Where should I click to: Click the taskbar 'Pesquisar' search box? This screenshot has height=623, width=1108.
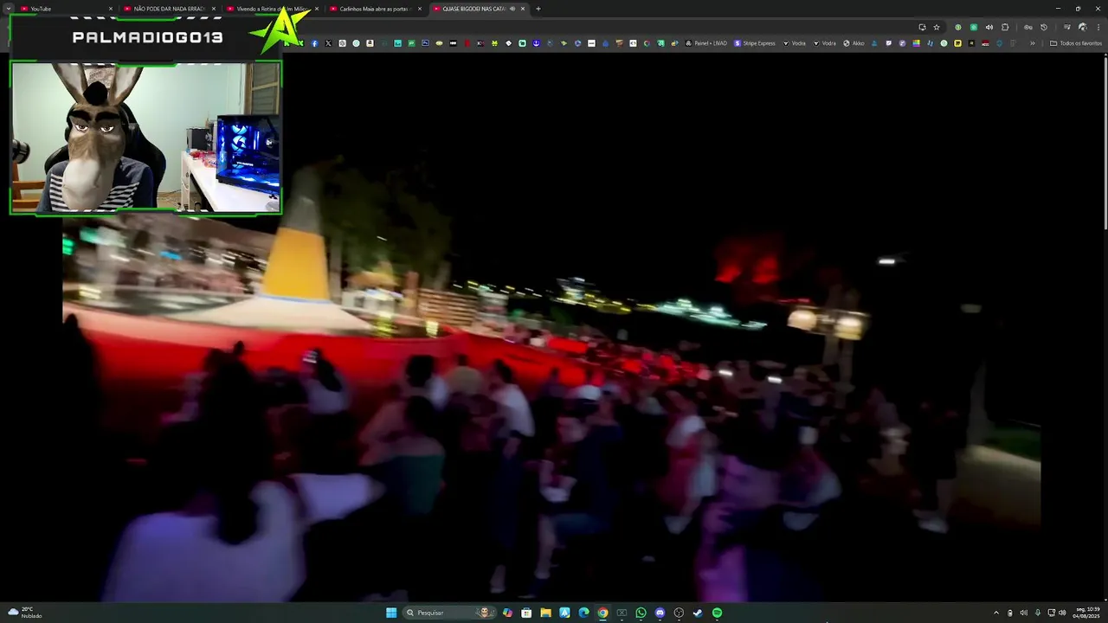[450, 613]
